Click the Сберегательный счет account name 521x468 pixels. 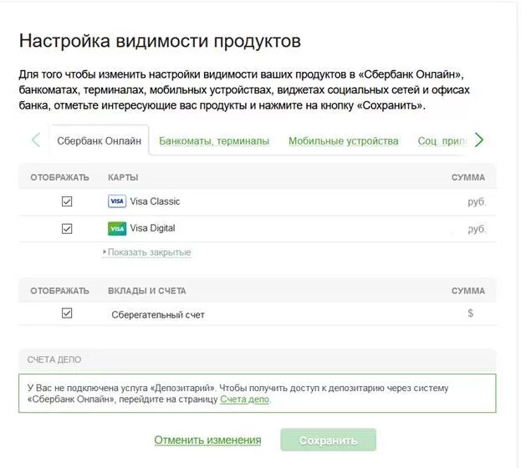[158, 314]
